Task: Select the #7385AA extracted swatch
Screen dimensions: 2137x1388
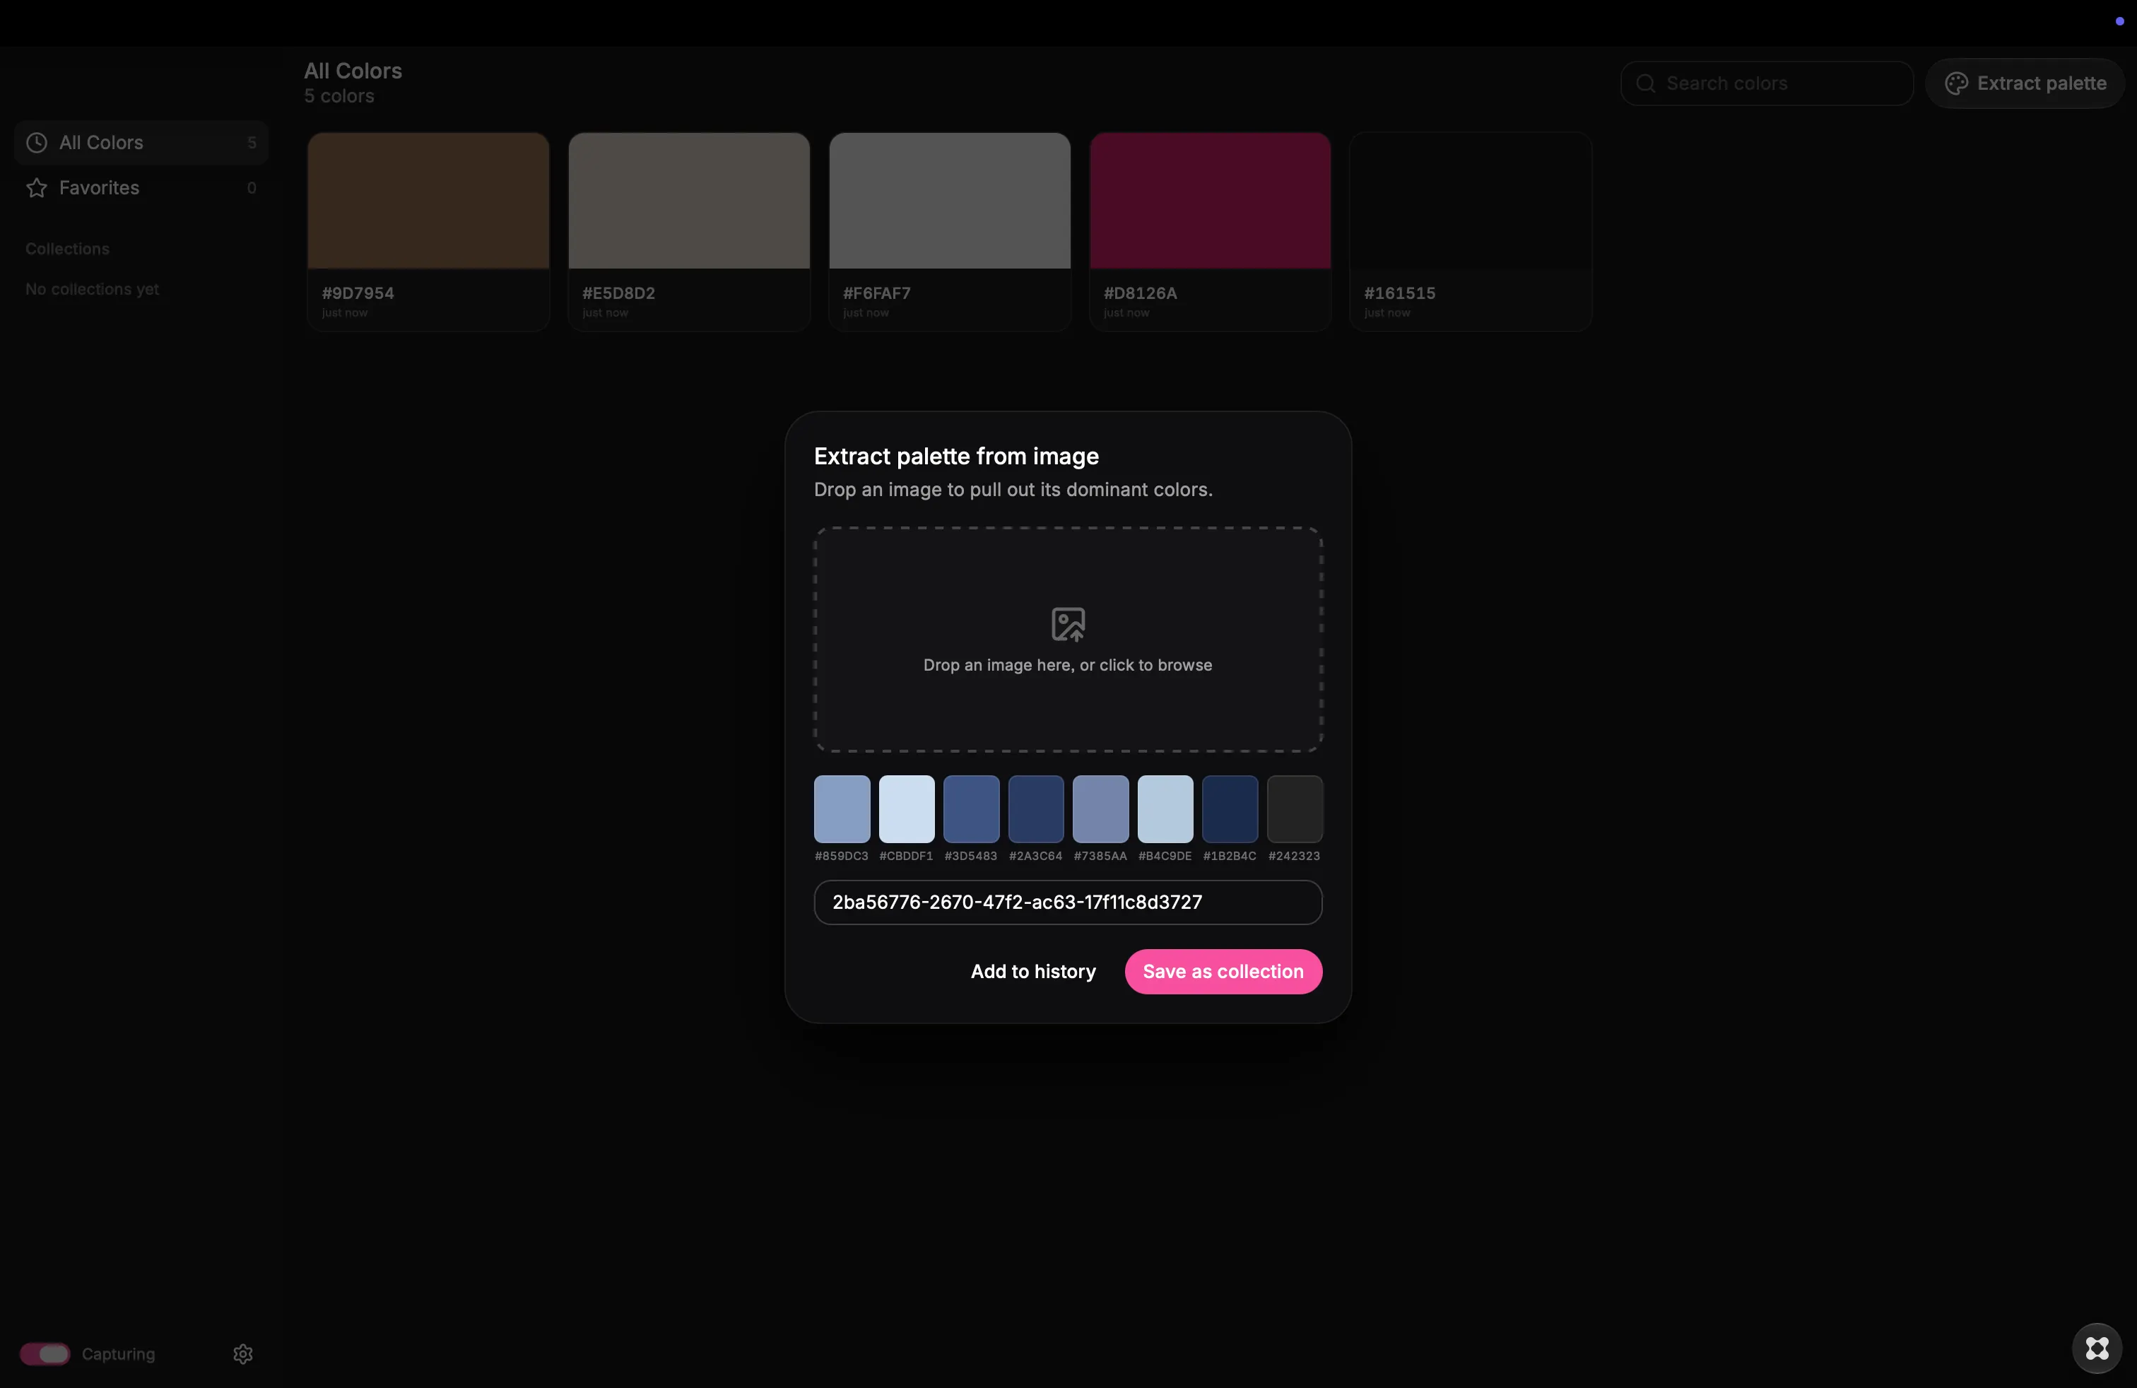Action: tap(1100, 809)
